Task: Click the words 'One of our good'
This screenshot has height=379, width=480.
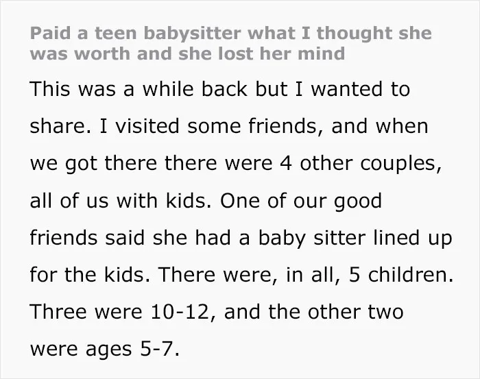Action: point(301,201)
